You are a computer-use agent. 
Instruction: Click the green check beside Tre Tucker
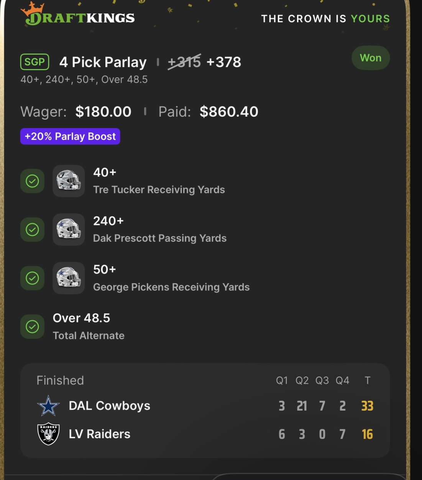tap(32, 181)
